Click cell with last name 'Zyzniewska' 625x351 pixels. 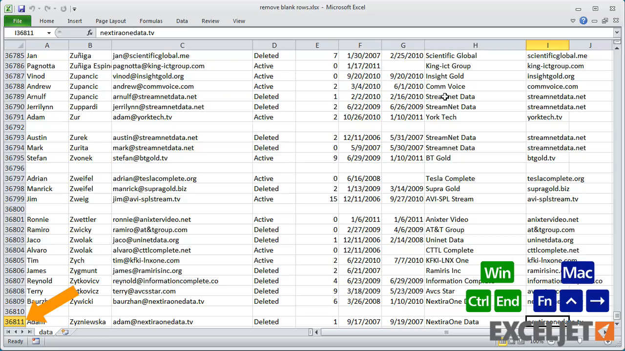click(90, 322)
